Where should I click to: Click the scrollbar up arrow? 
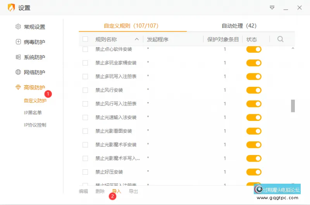click(x=293, y=48)
